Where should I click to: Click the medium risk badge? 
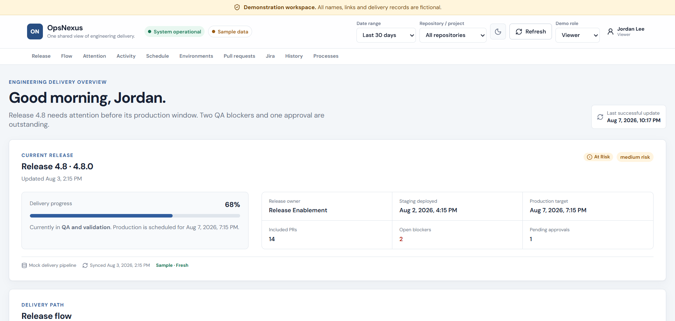coord(635,157)
